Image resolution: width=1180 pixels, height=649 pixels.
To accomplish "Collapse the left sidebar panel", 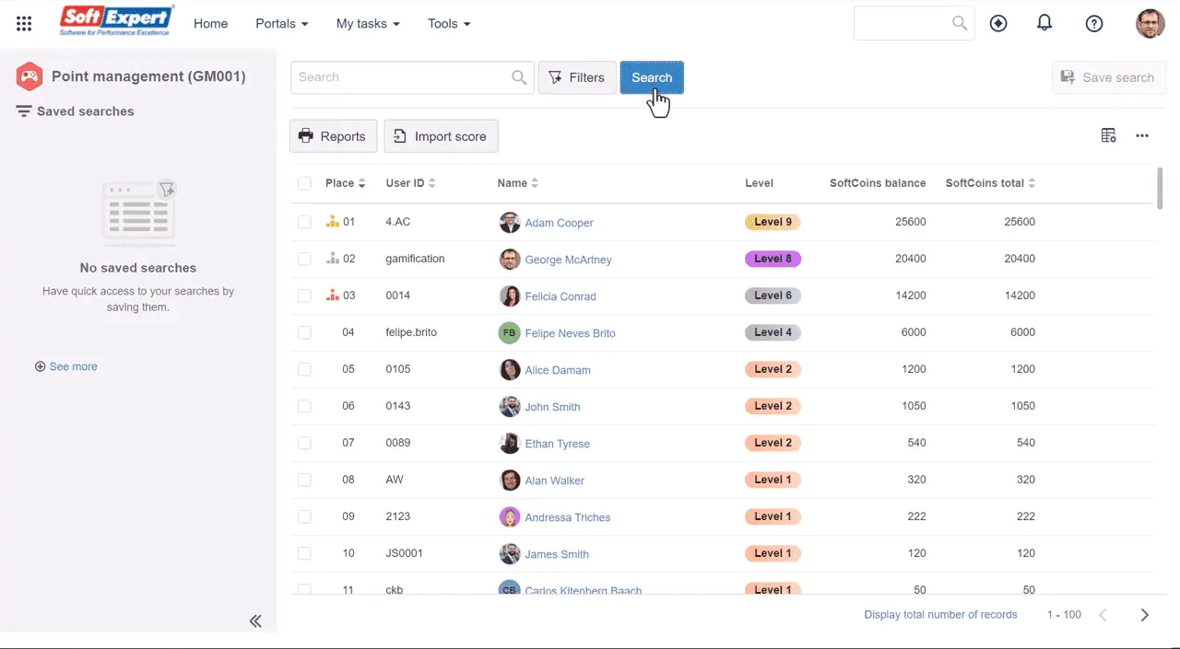I will click(255, 620).
